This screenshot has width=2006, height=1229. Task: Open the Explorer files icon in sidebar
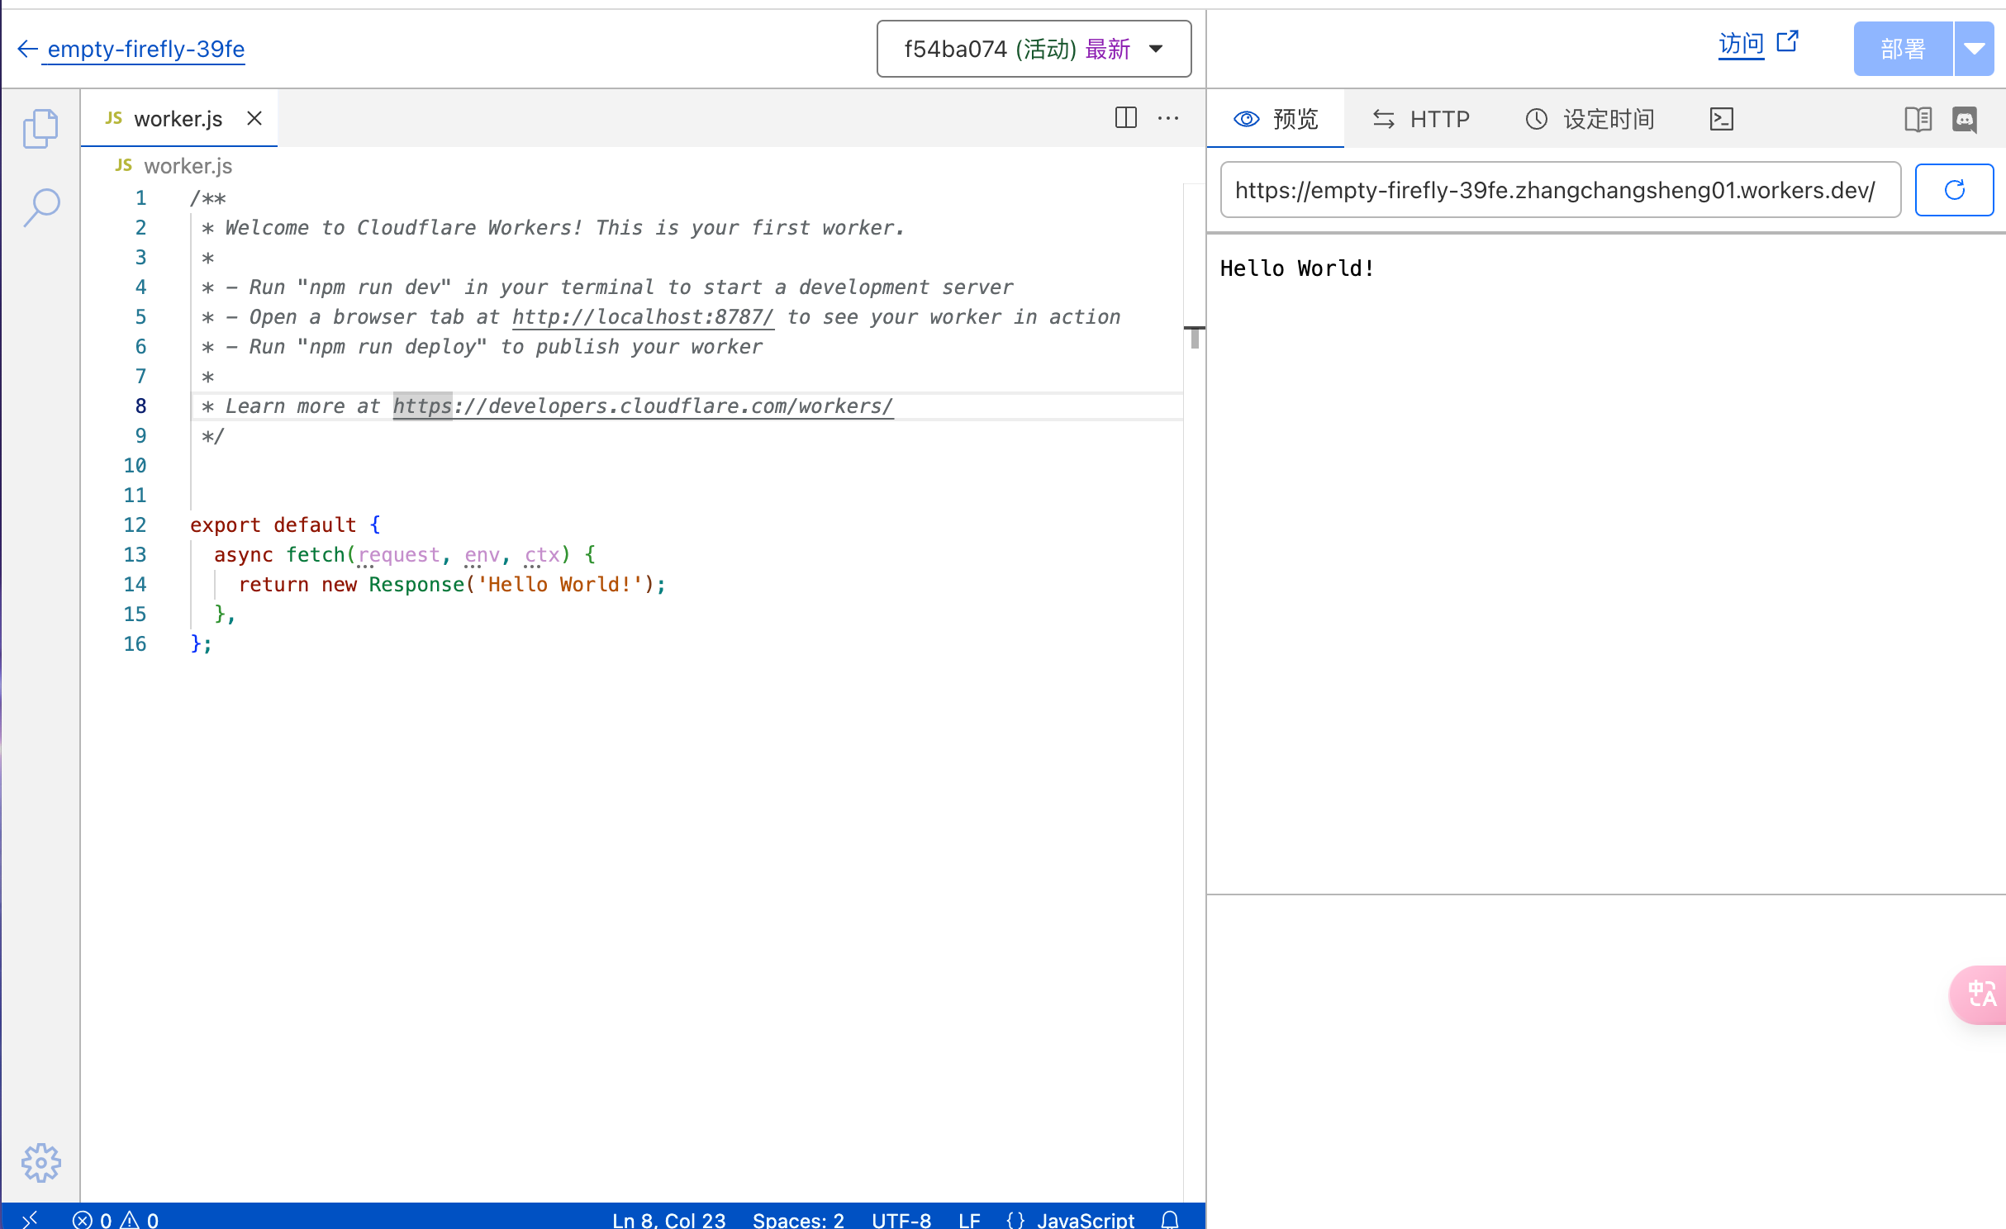click(x=40, y=128)
